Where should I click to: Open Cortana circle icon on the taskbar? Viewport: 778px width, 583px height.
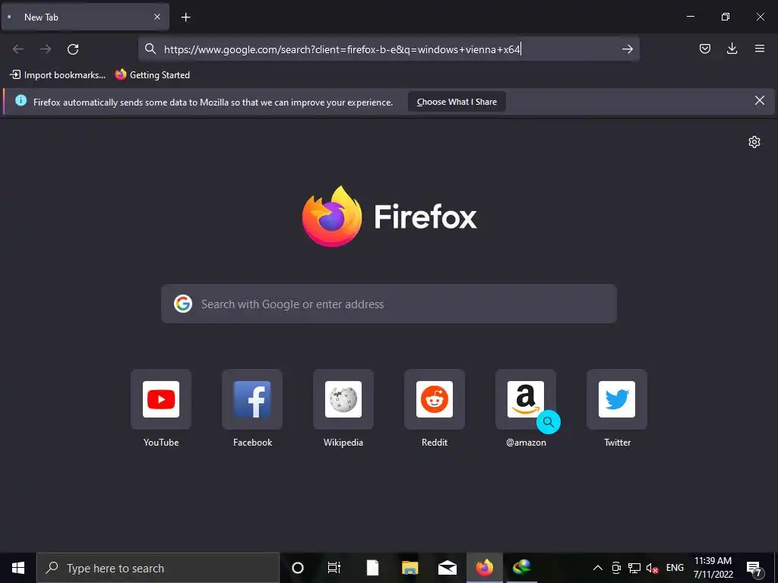click(x=298, y=568)
